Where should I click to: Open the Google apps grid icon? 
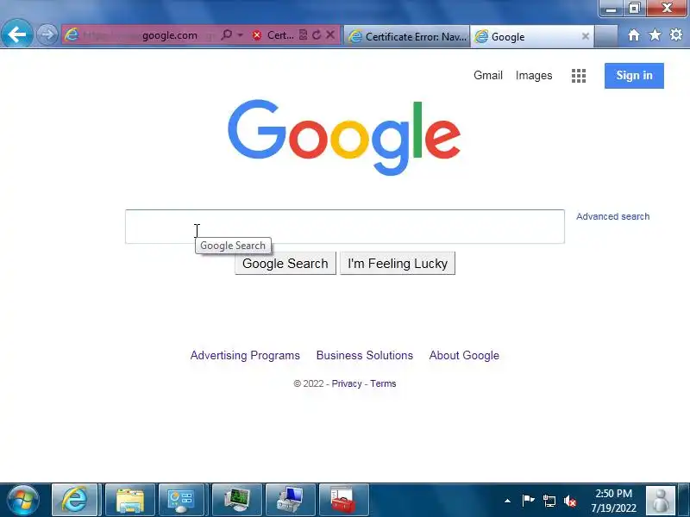(579, 76)
